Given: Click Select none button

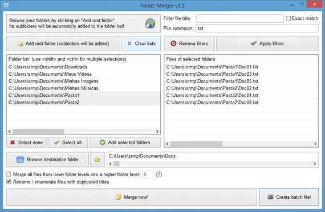Looking at the screenshot, I should point(26,142).
